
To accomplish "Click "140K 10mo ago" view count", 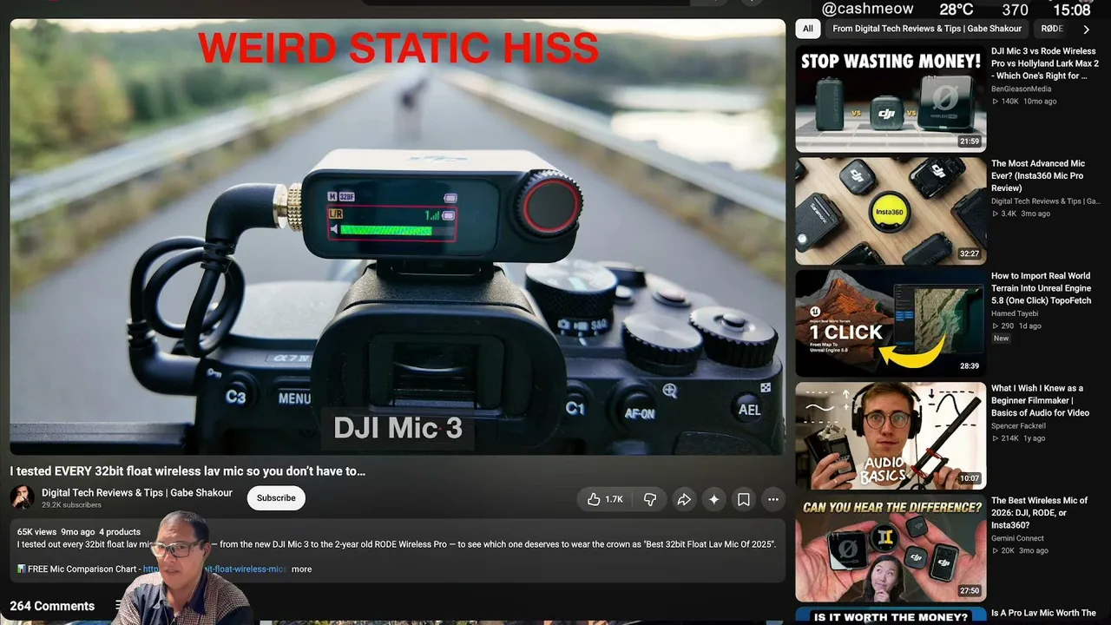I will 1024,102.
